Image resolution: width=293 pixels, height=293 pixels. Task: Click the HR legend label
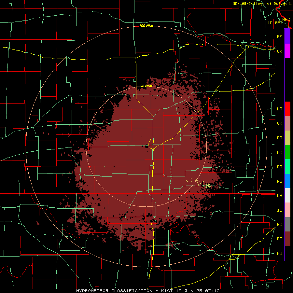click(x=279, y=152)
